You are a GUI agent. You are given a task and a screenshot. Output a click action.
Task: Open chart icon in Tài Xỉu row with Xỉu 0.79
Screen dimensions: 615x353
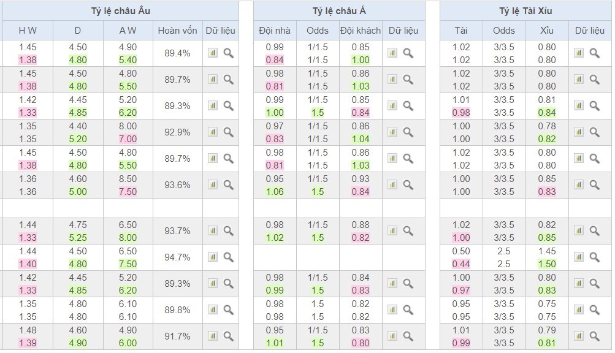tap(578, 336)
